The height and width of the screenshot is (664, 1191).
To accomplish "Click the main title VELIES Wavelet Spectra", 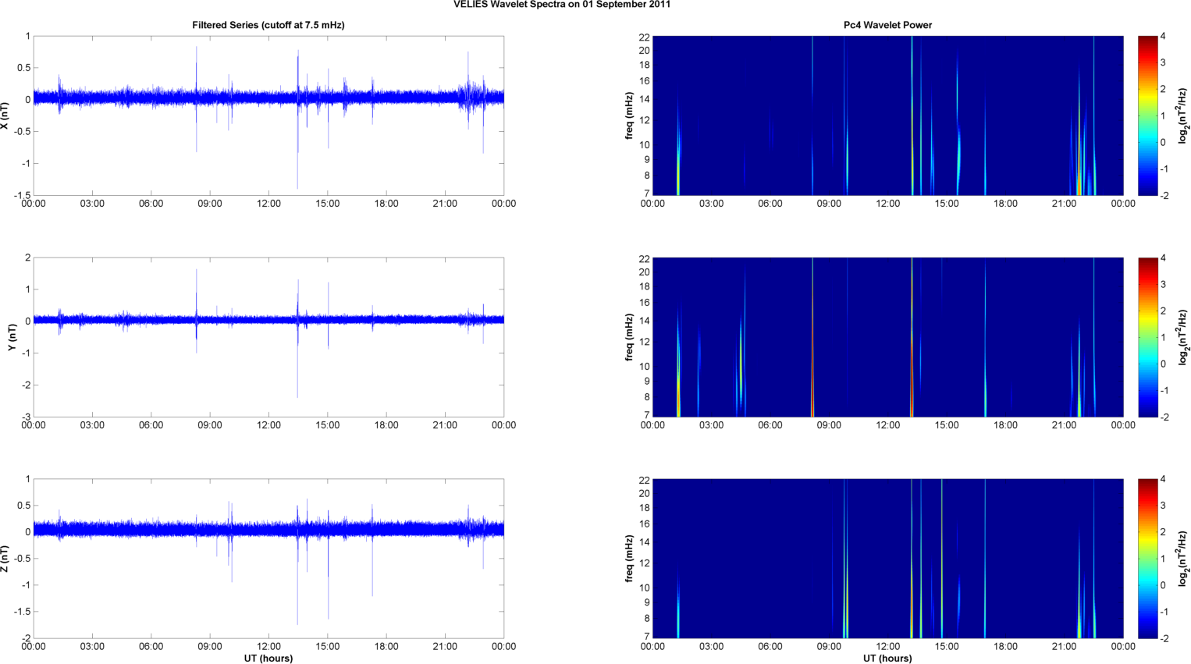I will (562, 5).
